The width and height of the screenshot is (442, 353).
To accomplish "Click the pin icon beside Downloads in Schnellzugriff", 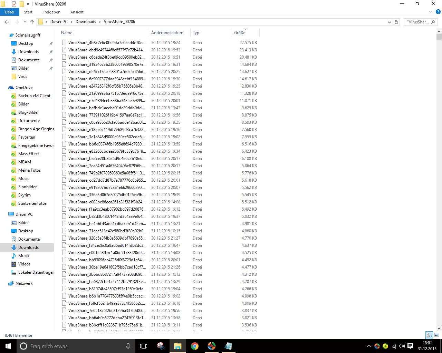I will (51, 52).
